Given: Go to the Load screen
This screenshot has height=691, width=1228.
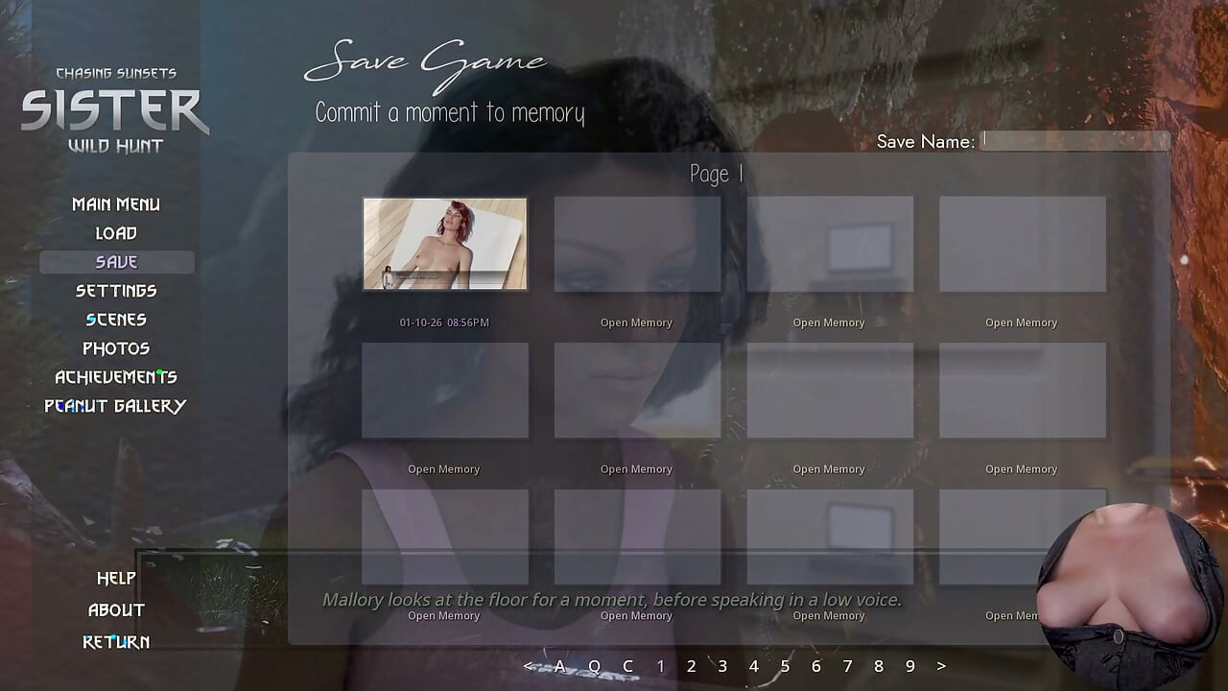Looking at the screenshot, I should point(116,233).
